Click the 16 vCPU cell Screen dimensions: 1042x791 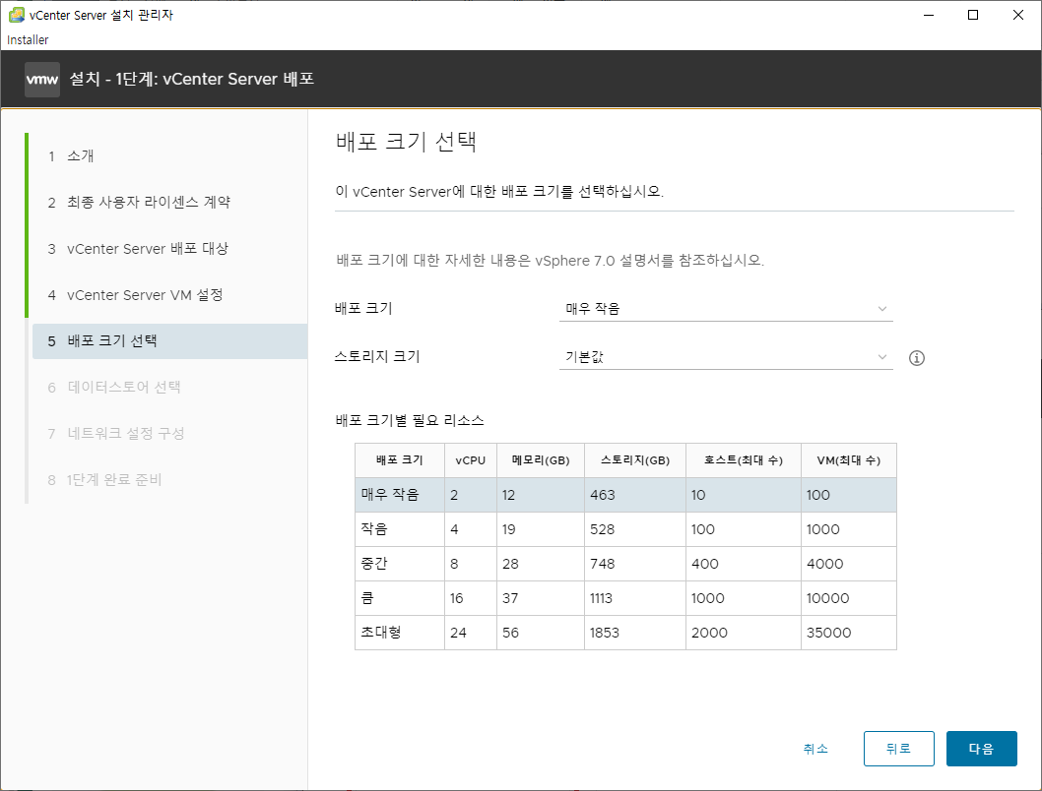(471, 598)
